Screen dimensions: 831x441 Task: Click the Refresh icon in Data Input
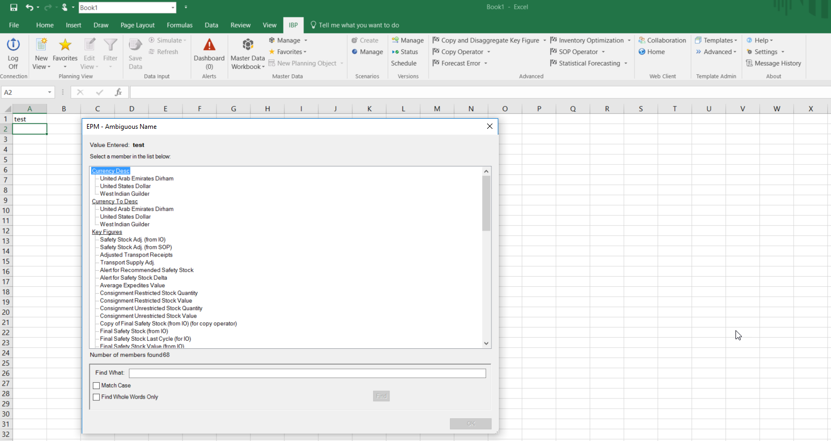pos(152,52)
